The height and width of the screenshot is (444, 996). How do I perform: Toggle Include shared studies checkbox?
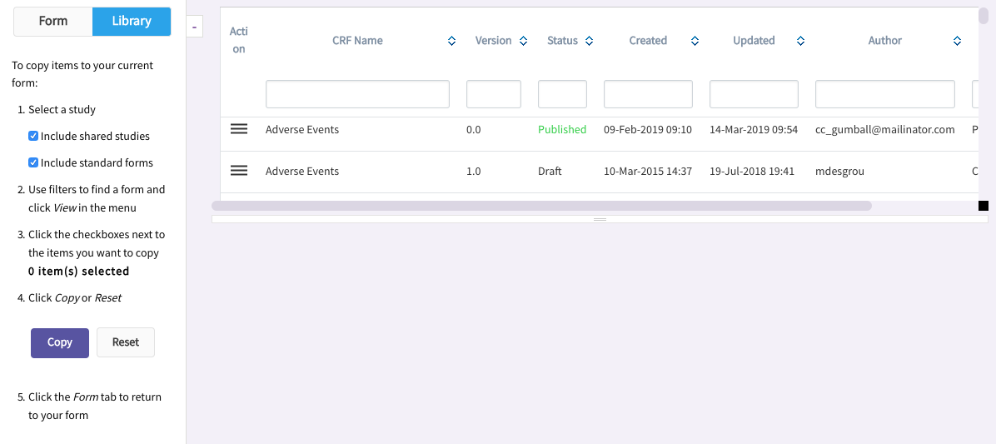click(x=33, y=136)
